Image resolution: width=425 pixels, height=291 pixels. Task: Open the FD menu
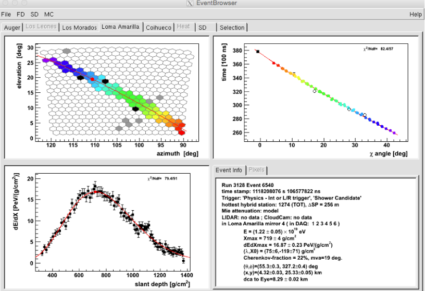click(x=20, y=15)
